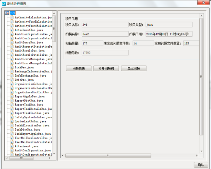
Task: Click the file icon beside ExchangeInformationDao
Action: (x=12, y=71)
